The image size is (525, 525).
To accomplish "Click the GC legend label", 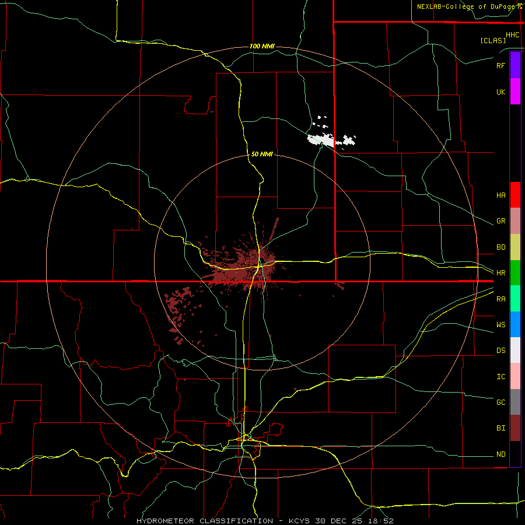I will [x=501, y=402].
